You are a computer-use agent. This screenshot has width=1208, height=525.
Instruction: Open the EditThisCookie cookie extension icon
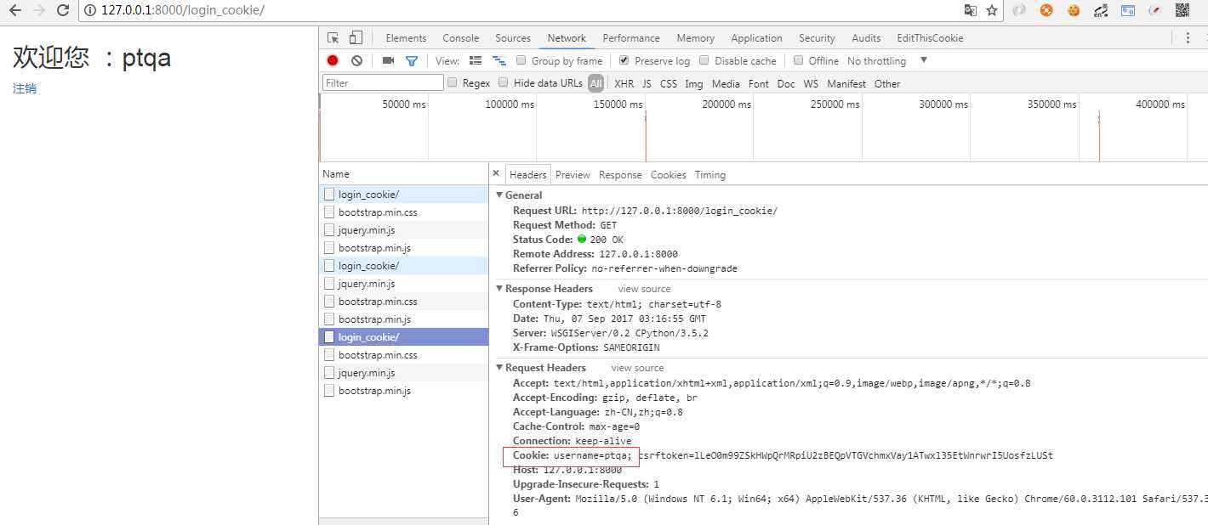[1074, 10]
